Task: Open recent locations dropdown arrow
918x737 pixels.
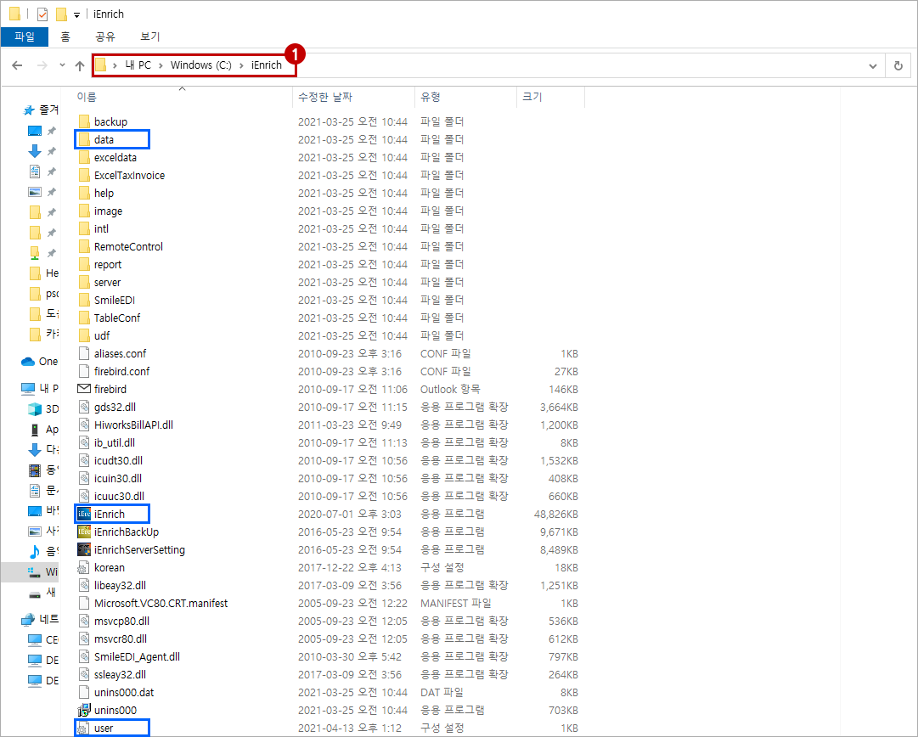Action: pyautogui.click(x=62, y=65)
